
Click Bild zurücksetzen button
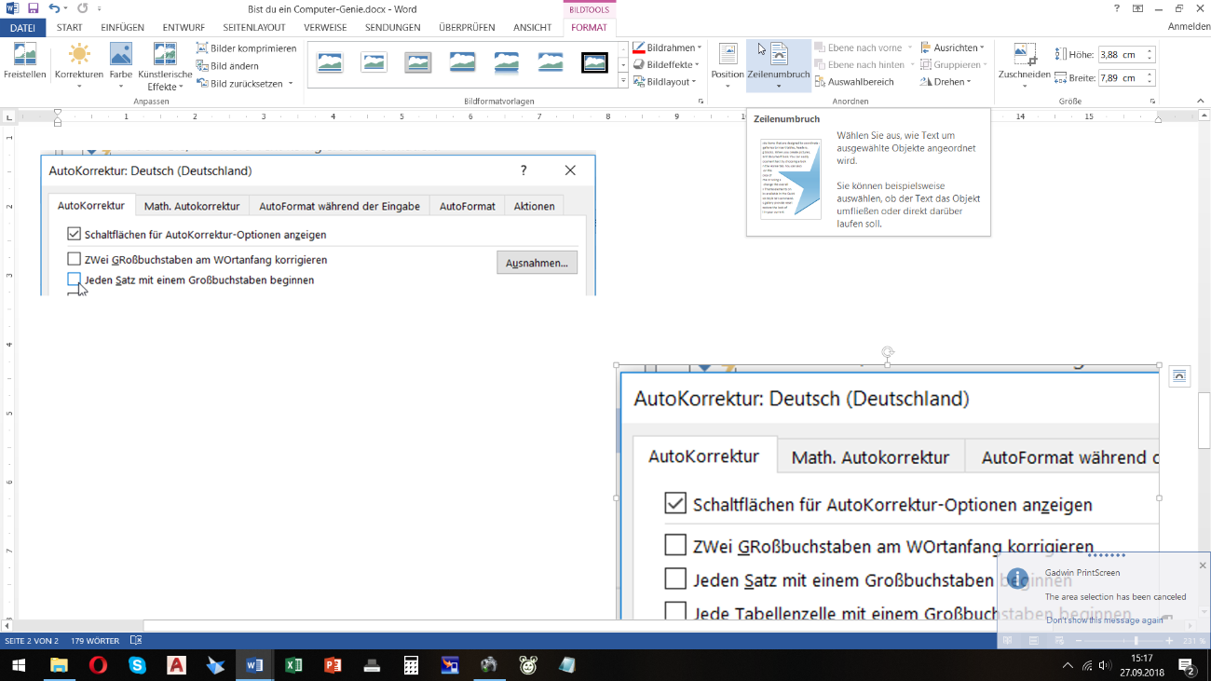[244, 84]
